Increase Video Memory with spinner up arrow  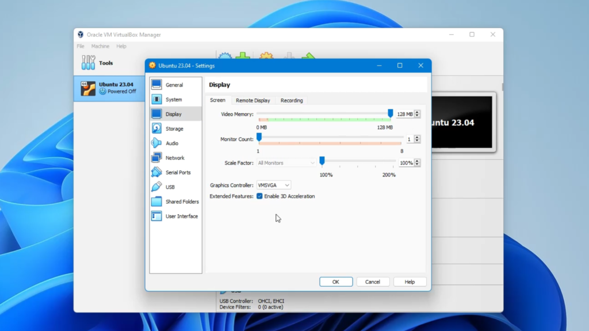(x=417, y=112)
